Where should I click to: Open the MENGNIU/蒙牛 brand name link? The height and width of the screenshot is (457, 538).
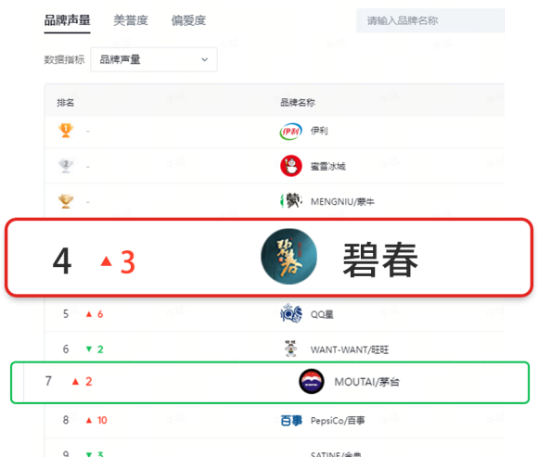tap(342, 201)
